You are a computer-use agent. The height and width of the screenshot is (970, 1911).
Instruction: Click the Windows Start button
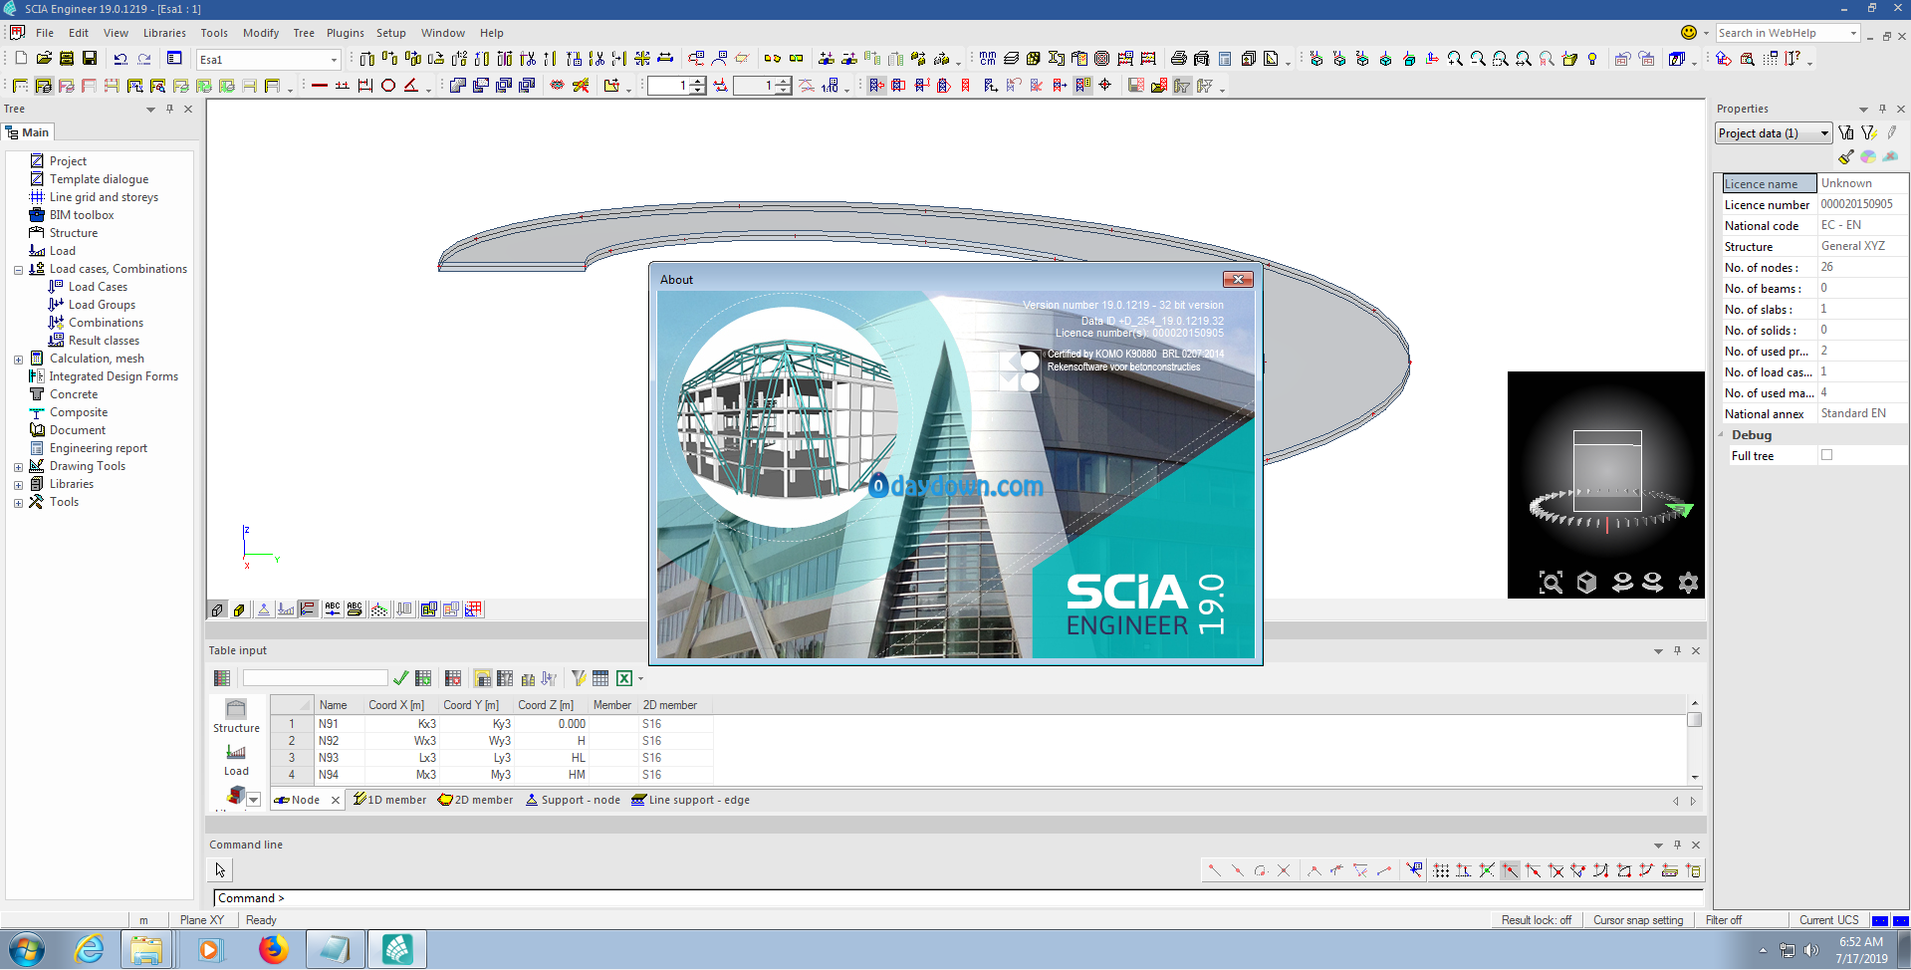click(26, 950)
